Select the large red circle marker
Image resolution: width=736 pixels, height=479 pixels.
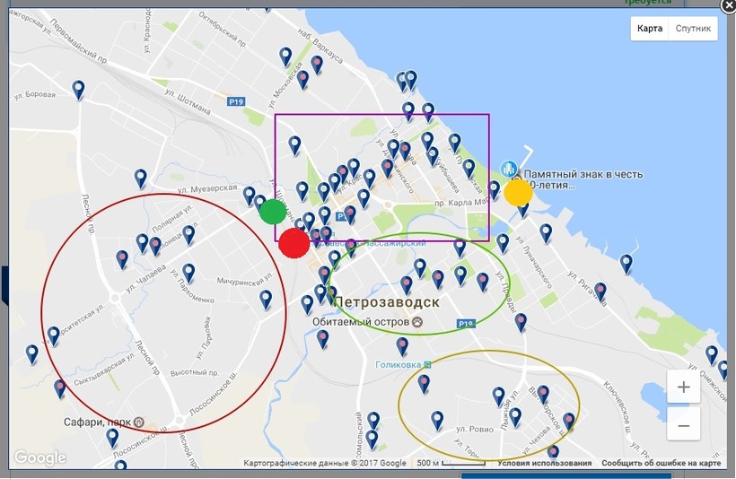pos(294,243)
